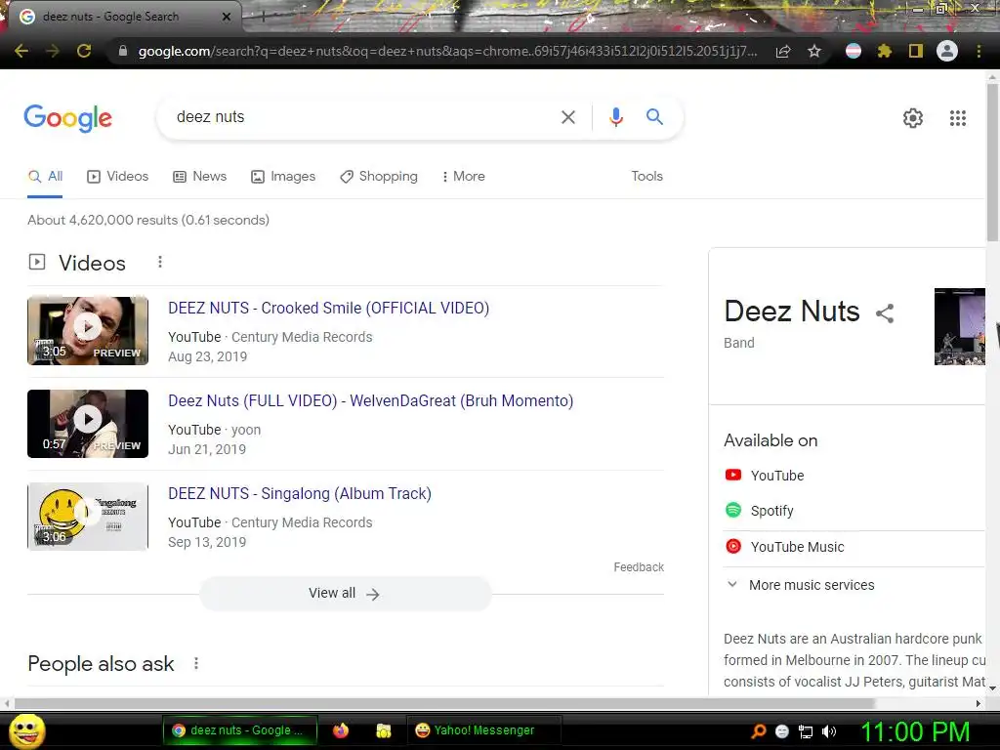Switch to the Videos tab

point(118,176)
